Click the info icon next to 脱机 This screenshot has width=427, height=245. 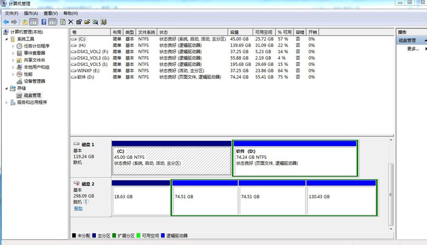coord(86,202)
